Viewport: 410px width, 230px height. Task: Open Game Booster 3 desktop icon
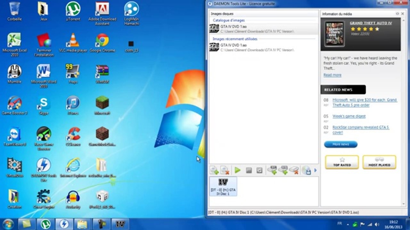pos(14,105)
